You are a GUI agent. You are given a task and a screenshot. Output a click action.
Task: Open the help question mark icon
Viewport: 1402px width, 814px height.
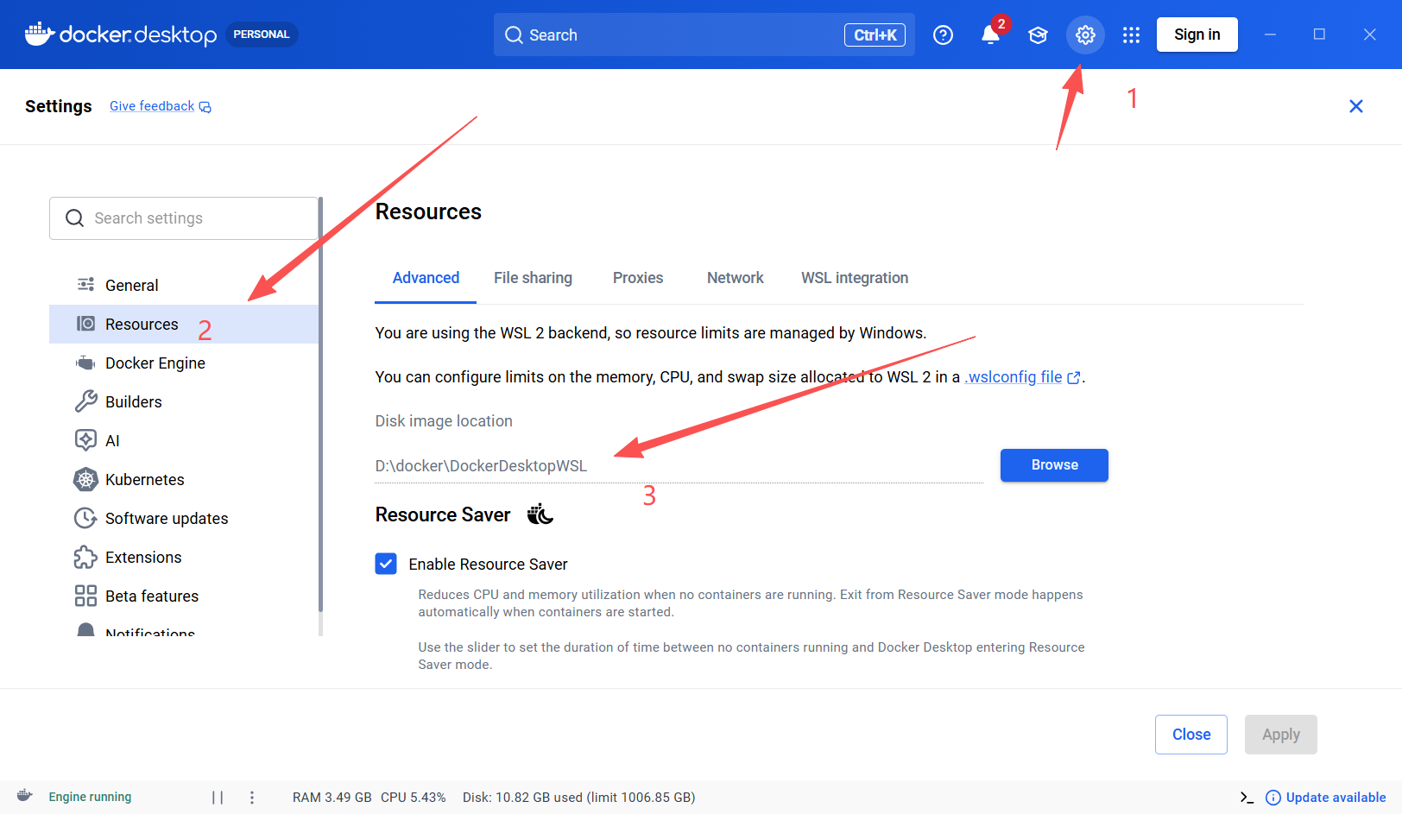click(943, 35)
